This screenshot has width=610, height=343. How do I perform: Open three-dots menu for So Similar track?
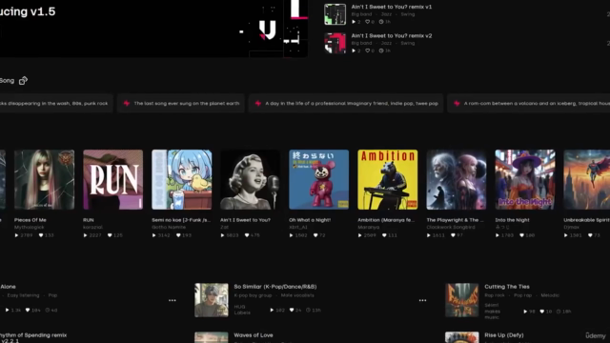click(x=422, y=300)
